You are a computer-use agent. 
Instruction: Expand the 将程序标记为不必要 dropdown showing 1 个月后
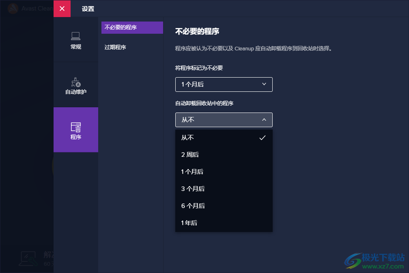click(x=224, y=84)
